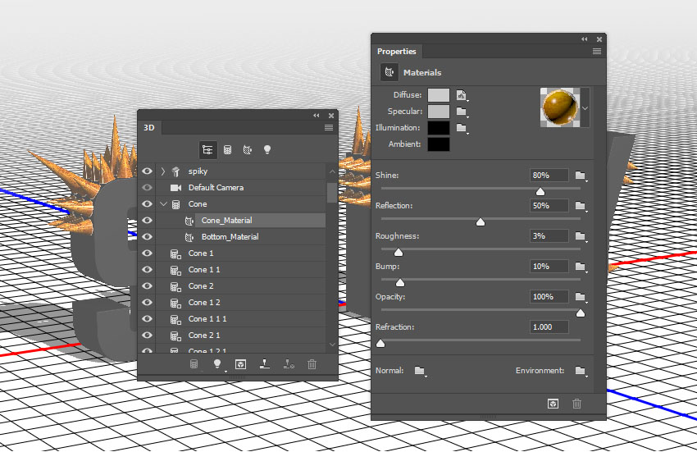Open Specular texture folder icon
This screenshot has width=697, height=452.
462,112
